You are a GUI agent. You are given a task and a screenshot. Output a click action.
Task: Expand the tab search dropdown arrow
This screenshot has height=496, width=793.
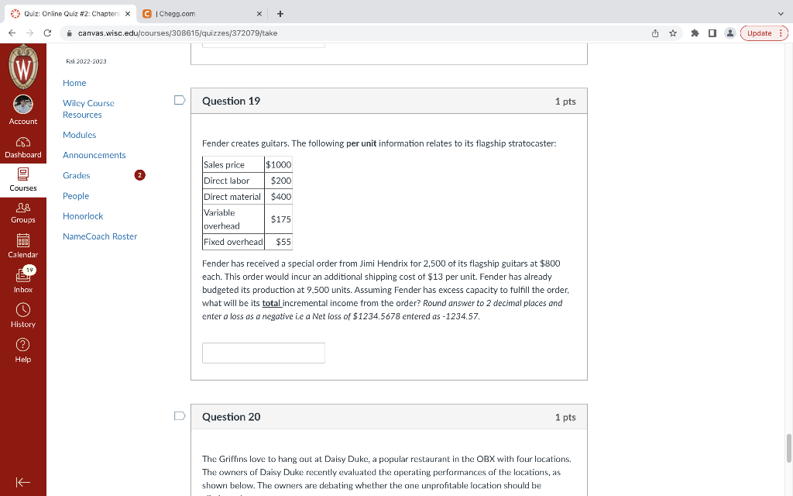point(781,14)
